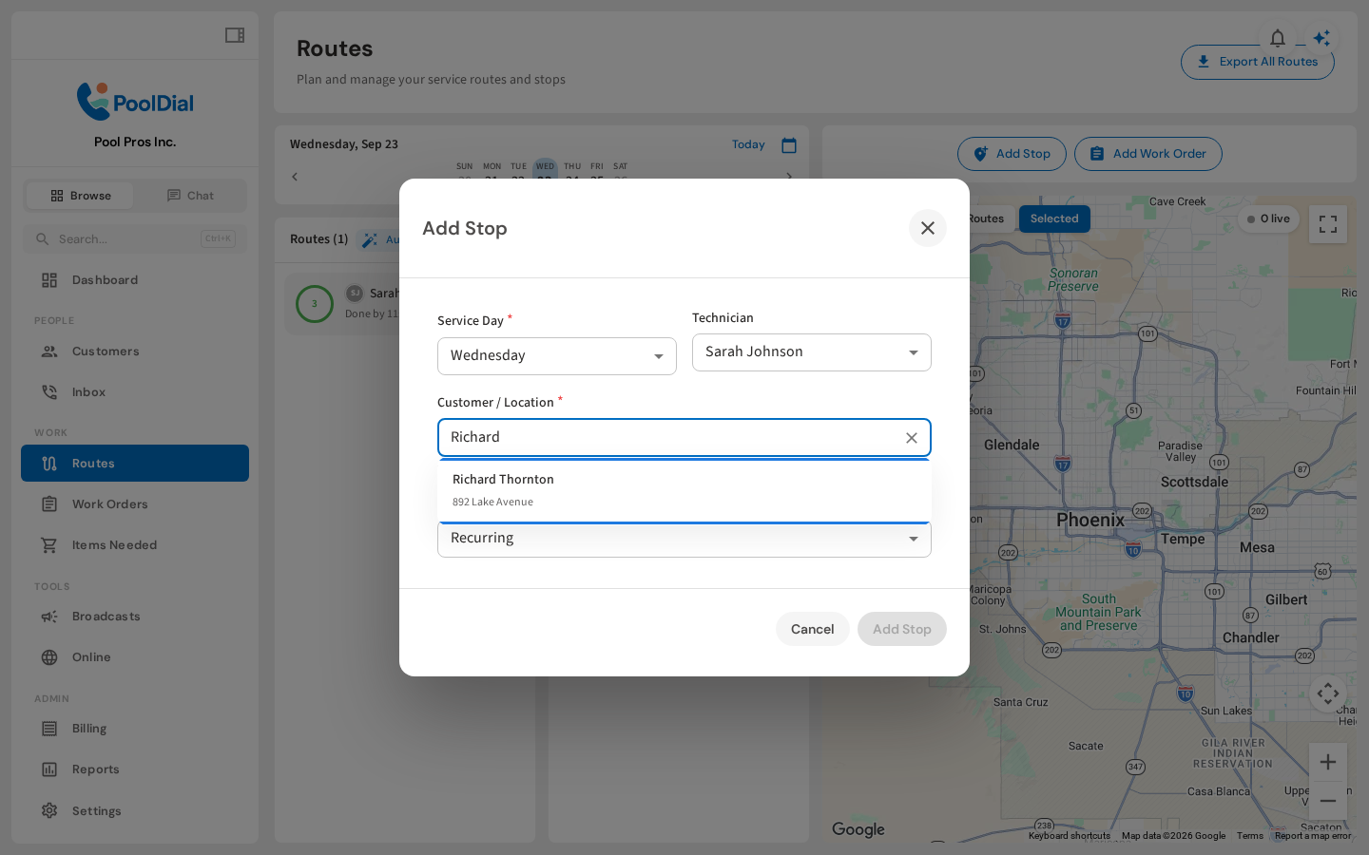Open the Recurring dropdown
The width and height of the screenshot is (1369, 855).
pos(684,539)
